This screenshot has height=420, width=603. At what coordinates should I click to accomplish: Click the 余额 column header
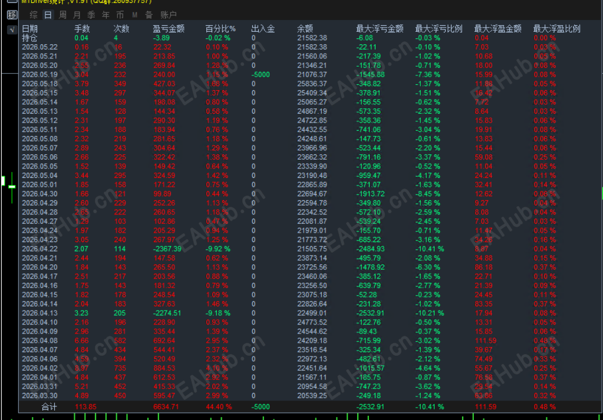pyautogui.click(x=305, y=29)
